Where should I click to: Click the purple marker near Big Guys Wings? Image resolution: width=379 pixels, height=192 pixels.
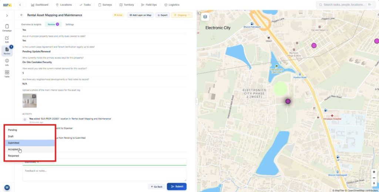[x=314, y=45]
